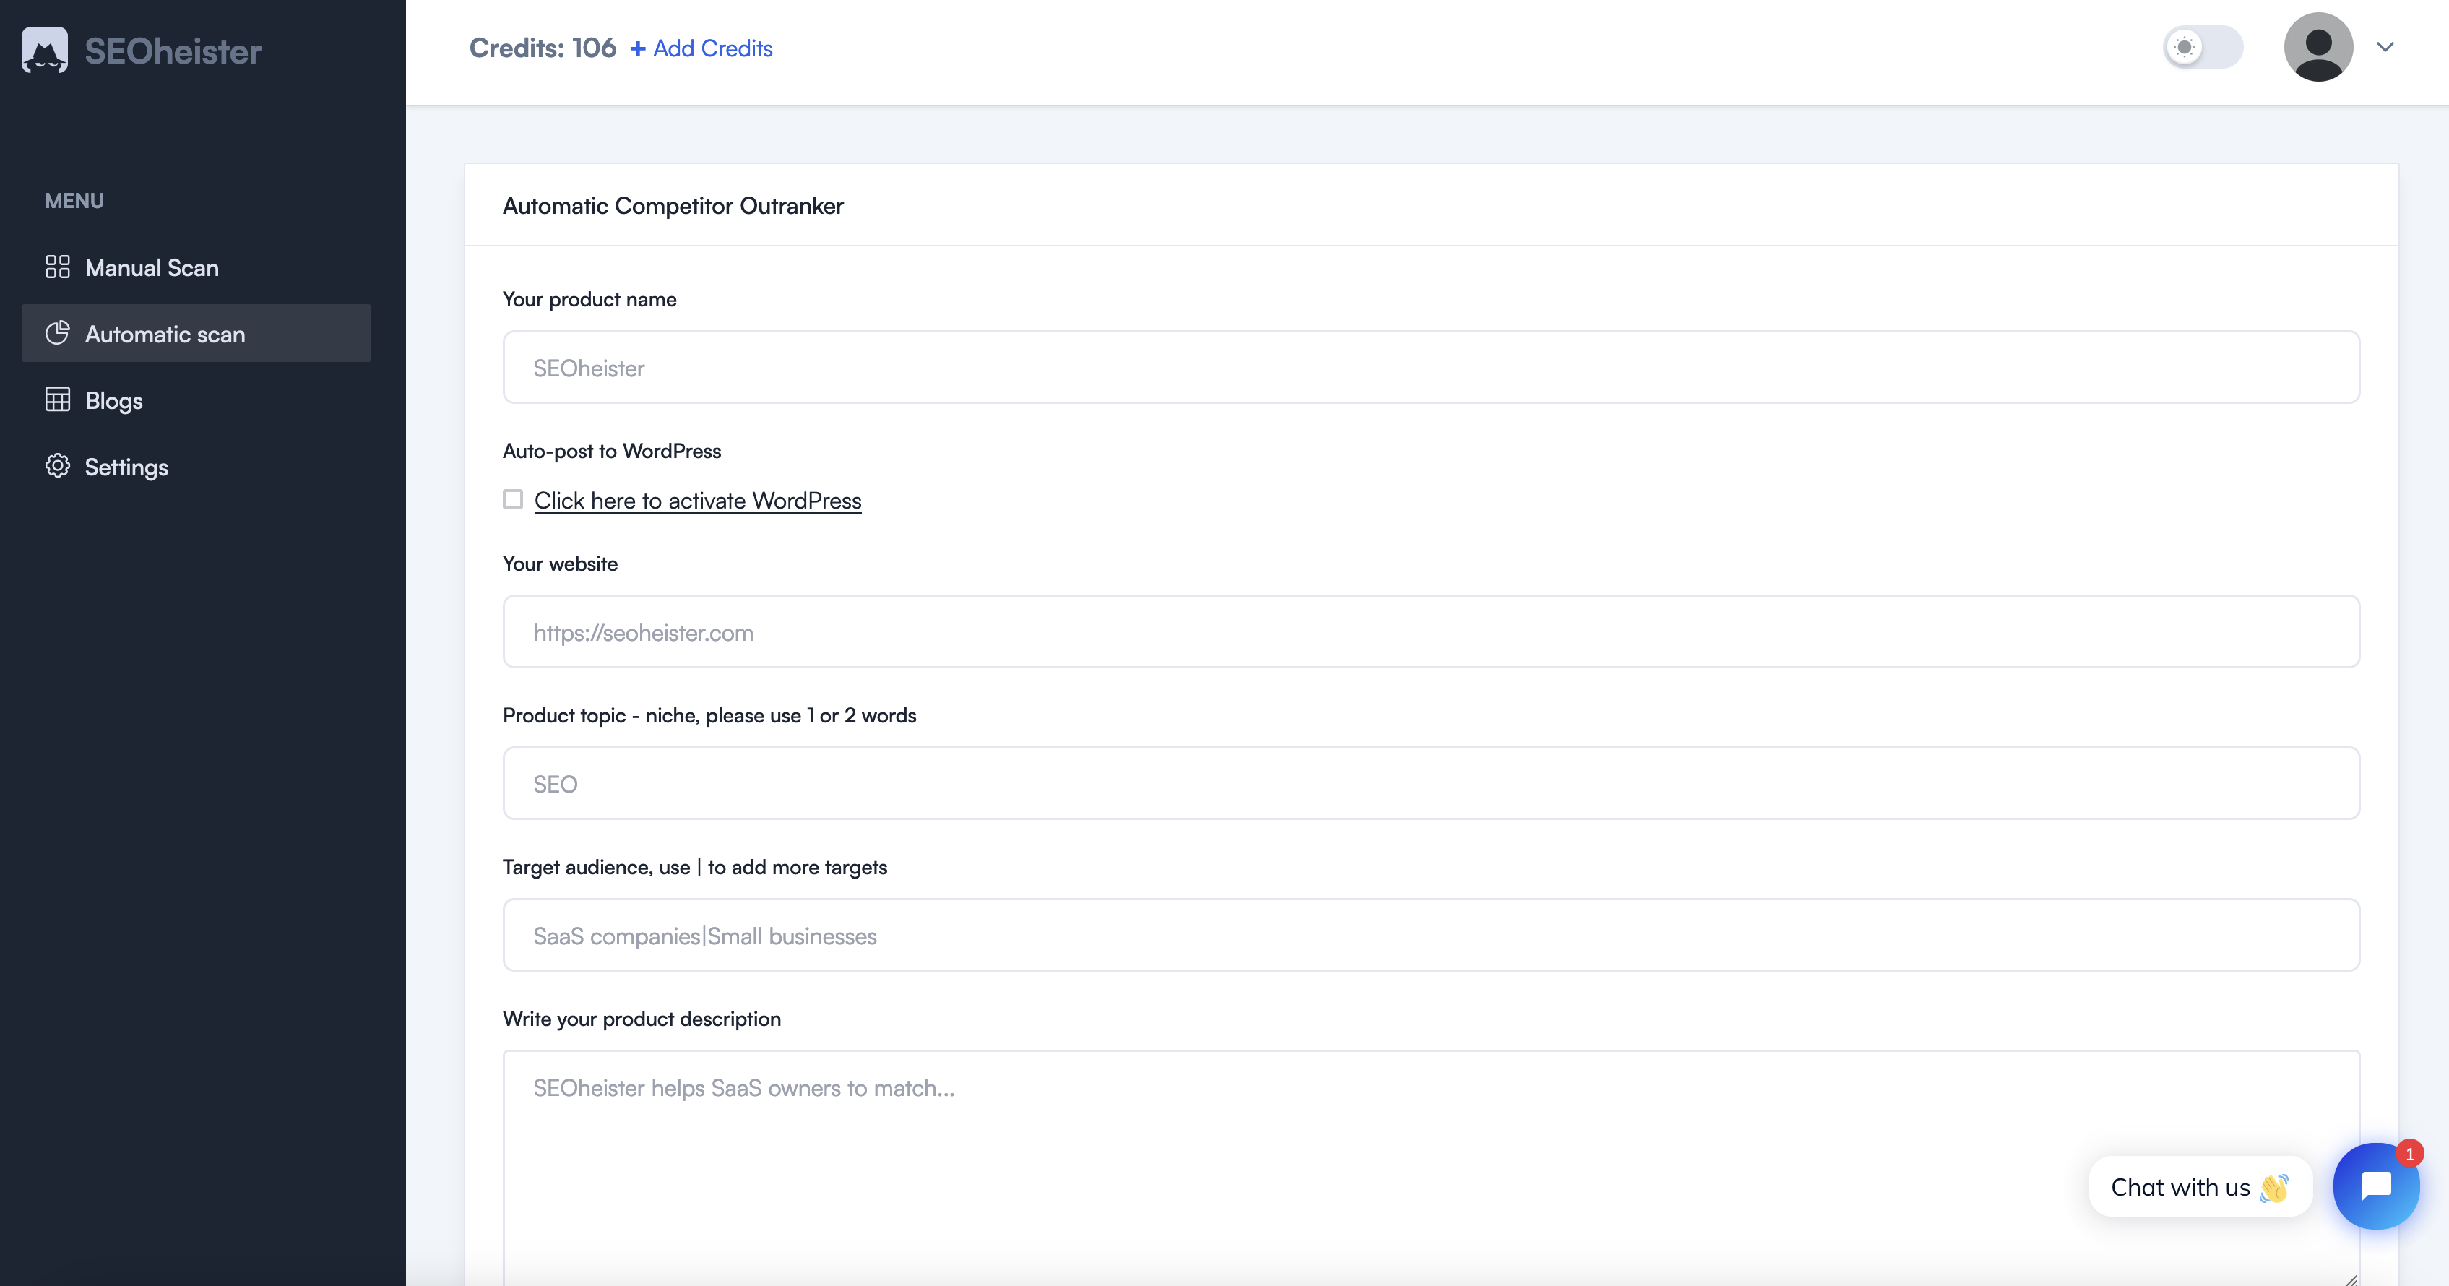The image size is (2449, 1286).
Task: Click the Automatic Competitor Outranker heading
Action: [x=673, y=206]
